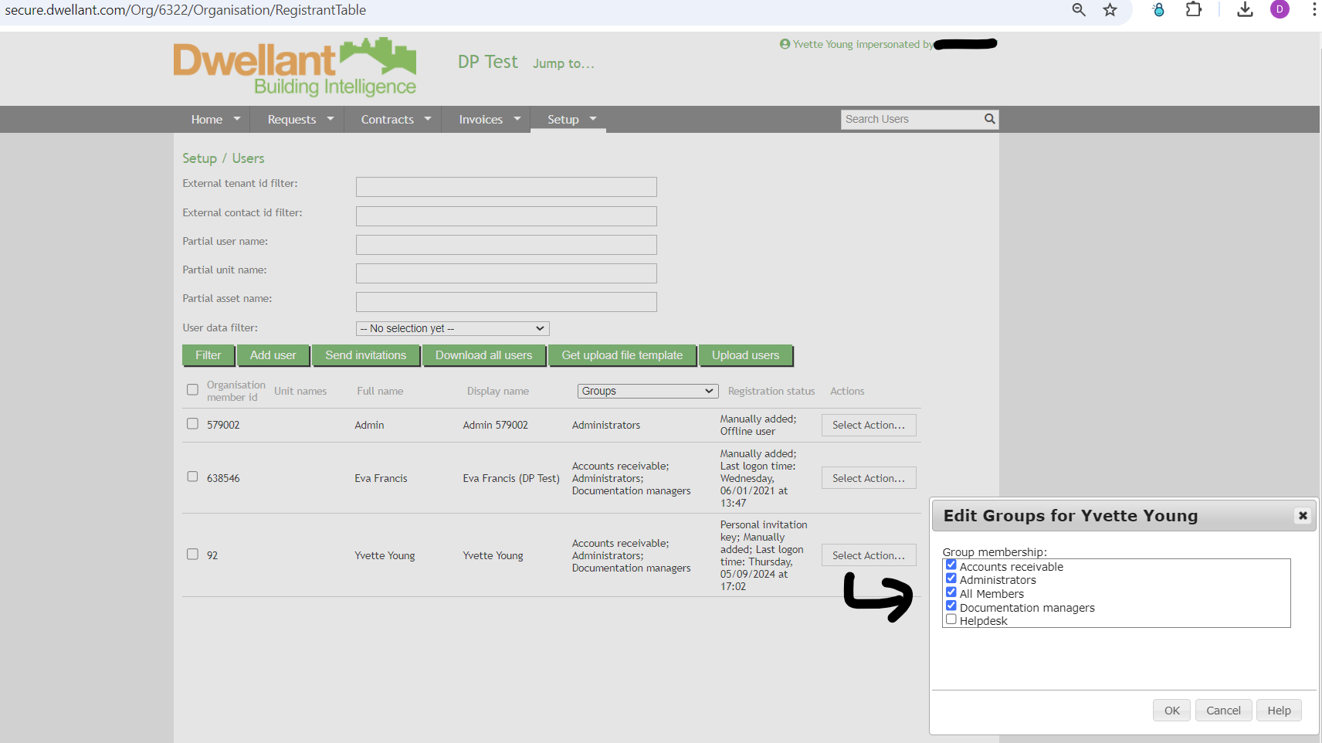
Task: Open the browser extensions puzzle icon
Action: click(1193, 10)
